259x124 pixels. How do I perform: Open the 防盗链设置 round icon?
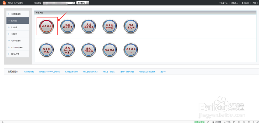click(47, 50)
